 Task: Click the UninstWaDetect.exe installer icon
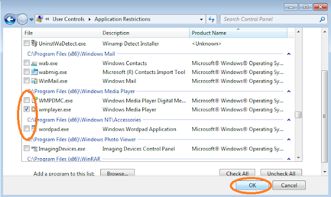coord(34,43)
